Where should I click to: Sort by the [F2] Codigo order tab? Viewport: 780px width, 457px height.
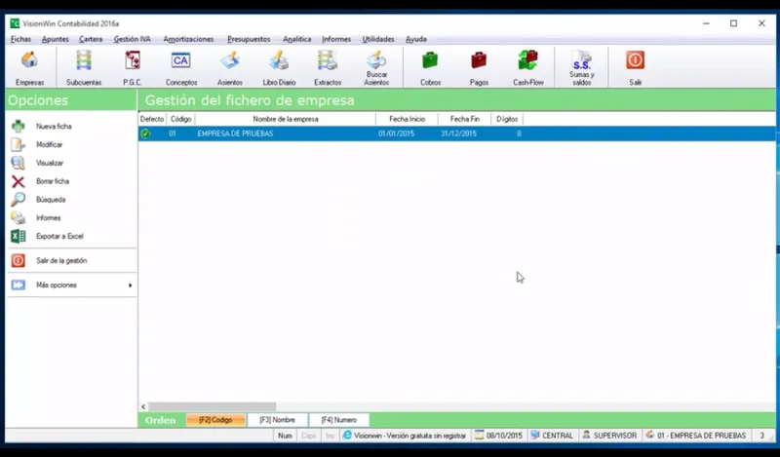(215, 420)
